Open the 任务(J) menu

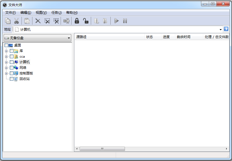tap(56, 13)
